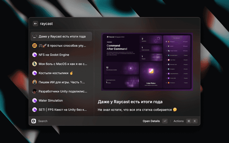The image size is (229, 143).
Task: Select the "Пишем ИИ для игры" result
Action: click(x=63, y=82)
